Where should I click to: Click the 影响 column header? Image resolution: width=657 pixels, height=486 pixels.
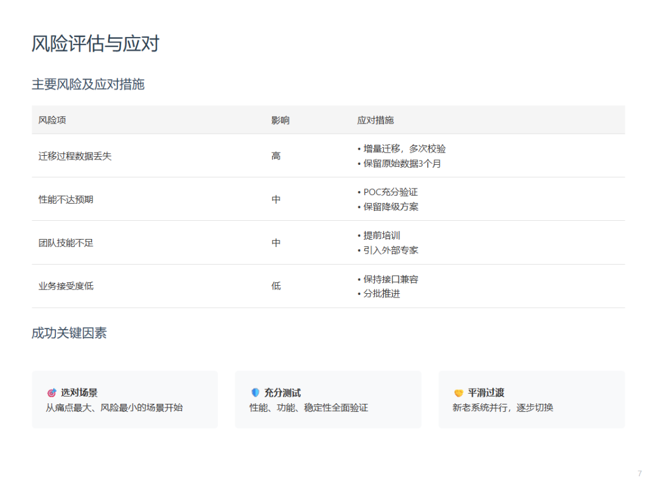coord(280,120)
